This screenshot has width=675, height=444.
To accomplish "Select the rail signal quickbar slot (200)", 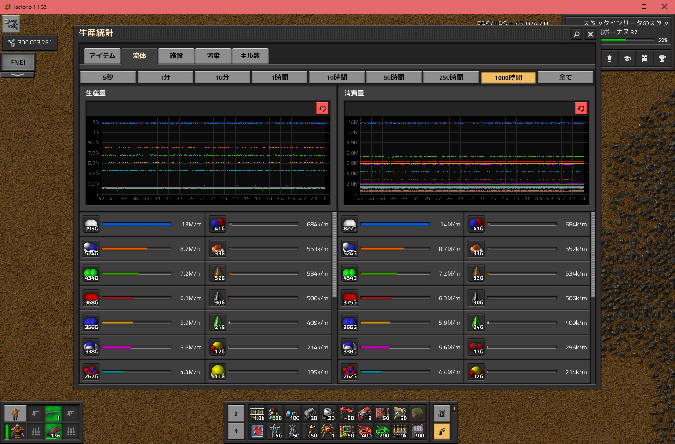I will click(275, 414).
